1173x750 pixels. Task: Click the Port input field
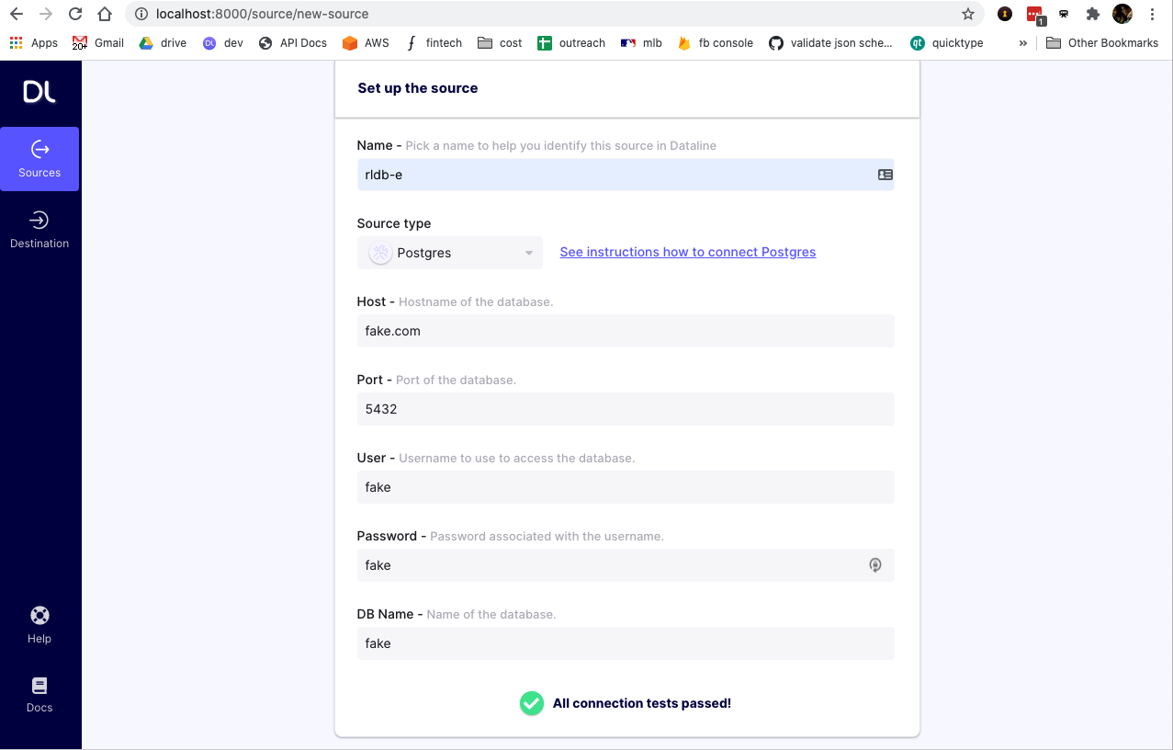tap(626, 409)
